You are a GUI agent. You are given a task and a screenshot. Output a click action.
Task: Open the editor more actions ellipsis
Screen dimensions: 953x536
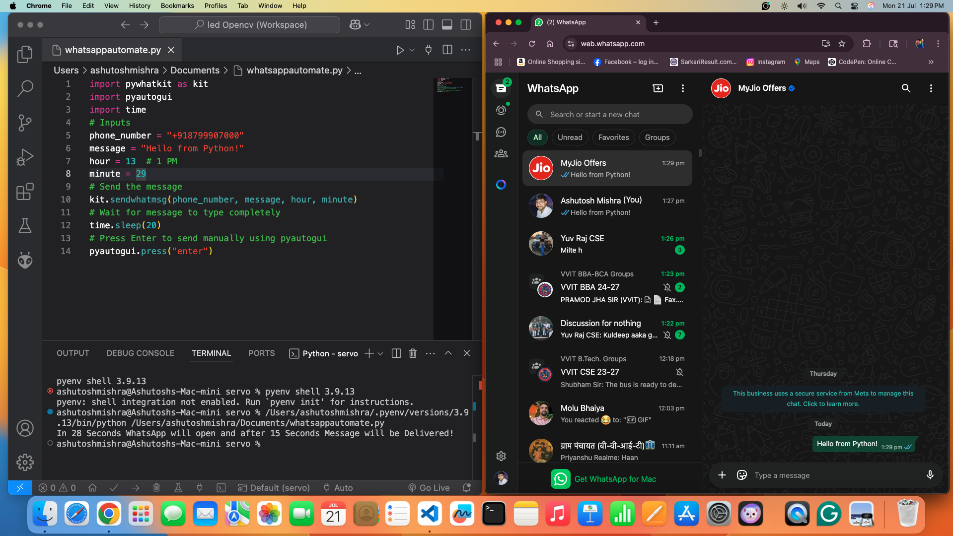pos(465,50)
